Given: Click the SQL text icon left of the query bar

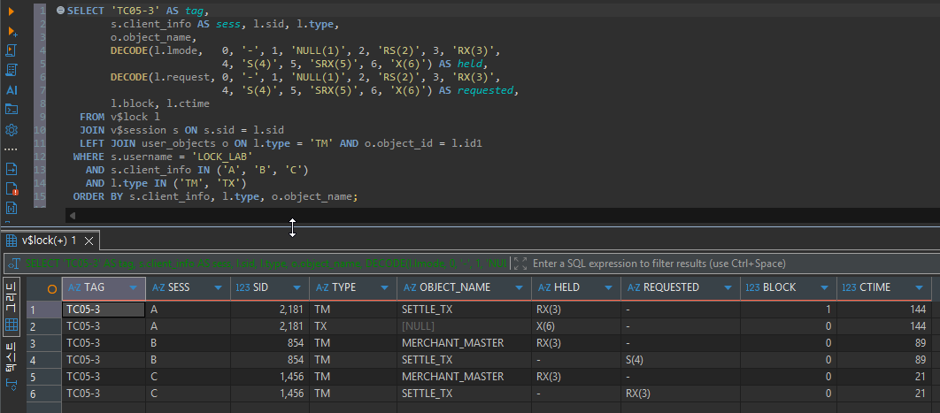Looking at the screenshot, I should click(x=15, y=264).
